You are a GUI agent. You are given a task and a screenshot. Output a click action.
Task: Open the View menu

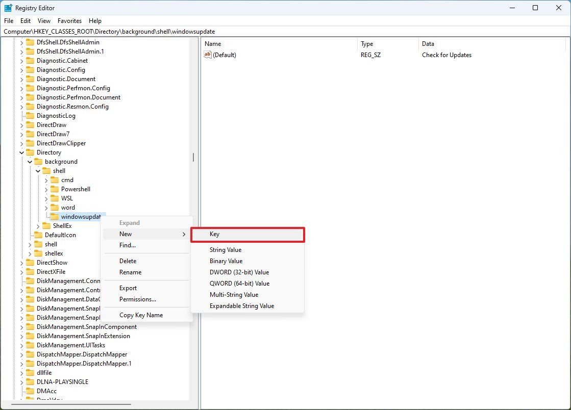(44, 21)
